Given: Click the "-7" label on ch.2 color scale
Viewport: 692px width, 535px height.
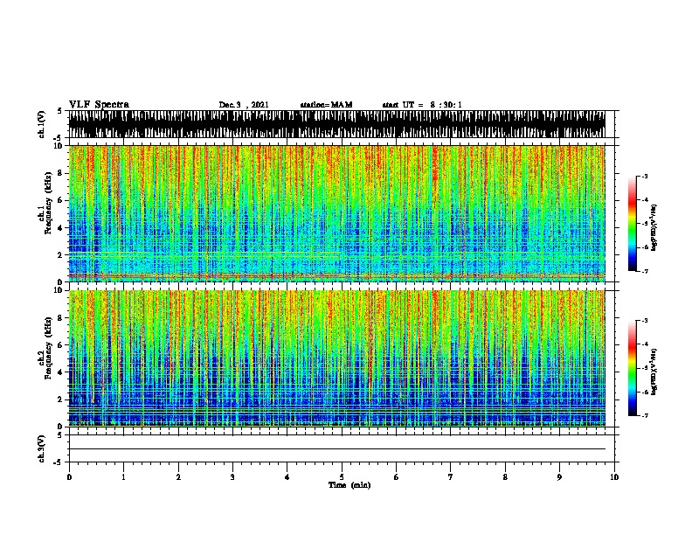Looking at the screenshot, I should tap(645, 415).
